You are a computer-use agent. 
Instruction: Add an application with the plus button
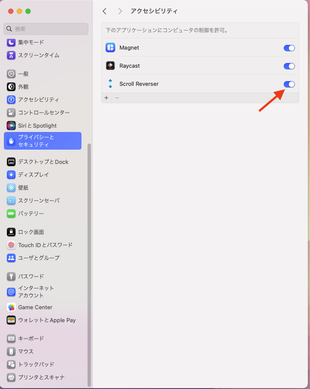click(106, 98)
